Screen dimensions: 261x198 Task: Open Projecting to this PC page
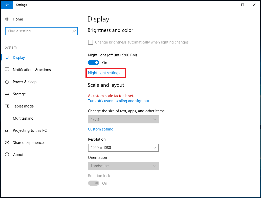(30, 130)
